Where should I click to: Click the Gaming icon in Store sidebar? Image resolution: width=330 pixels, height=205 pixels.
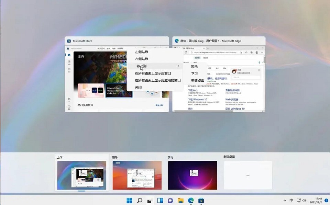69,70
